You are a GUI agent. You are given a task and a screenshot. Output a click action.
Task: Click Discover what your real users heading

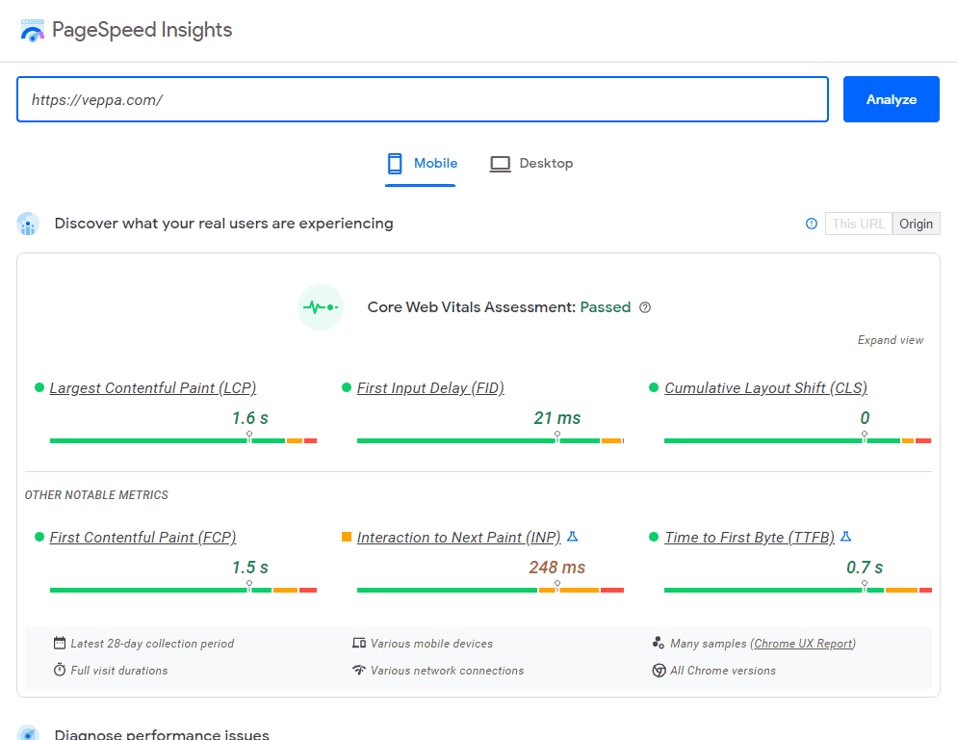pos(223,224)
